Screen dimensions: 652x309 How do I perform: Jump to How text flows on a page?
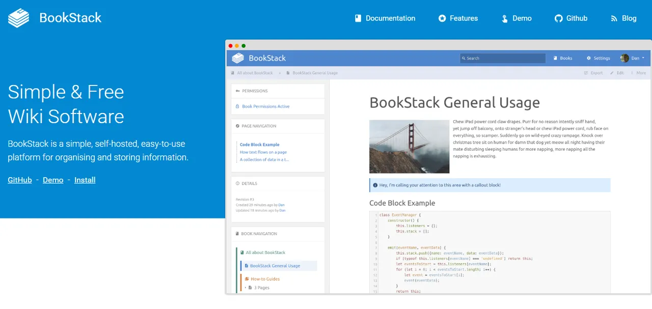263,152
